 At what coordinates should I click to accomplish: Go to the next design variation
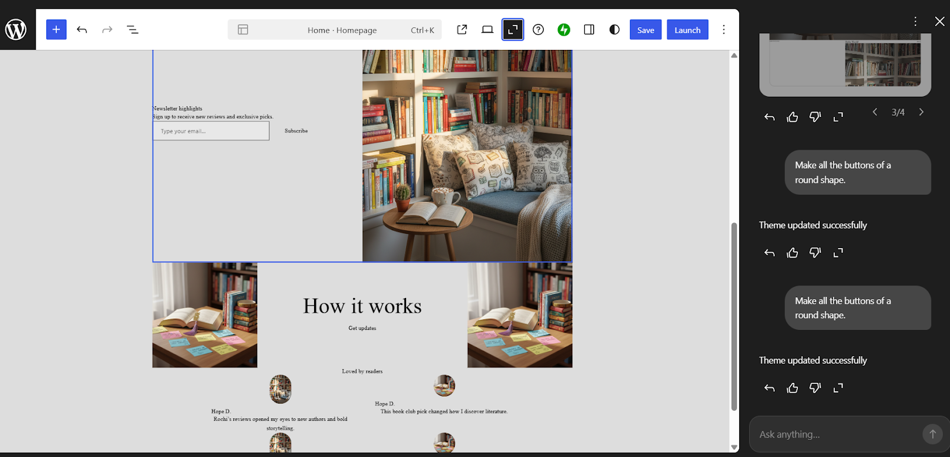pyautogui.click(x=921, y=112)
